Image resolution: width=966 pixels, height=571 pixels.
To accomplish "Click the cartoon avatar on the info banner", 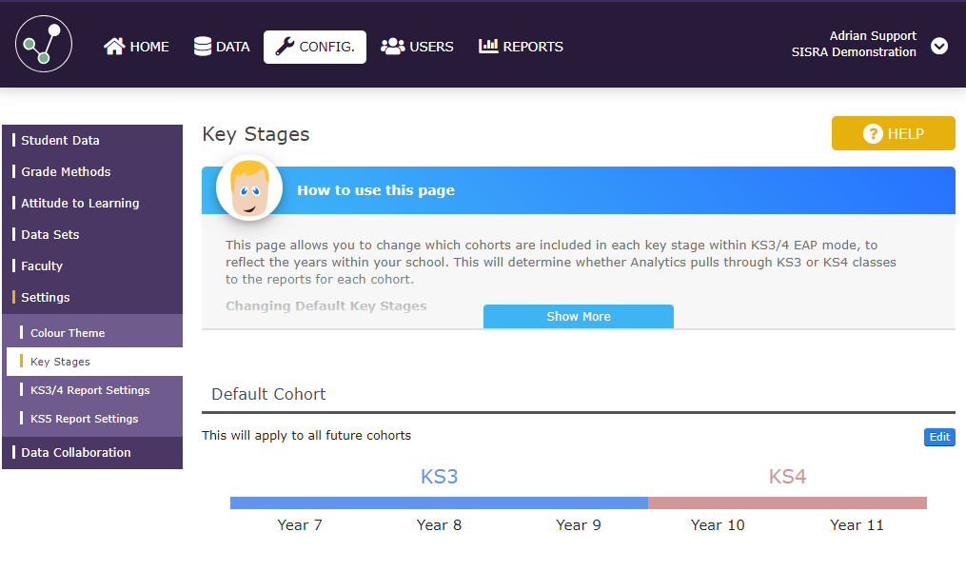I will [248, 187].
